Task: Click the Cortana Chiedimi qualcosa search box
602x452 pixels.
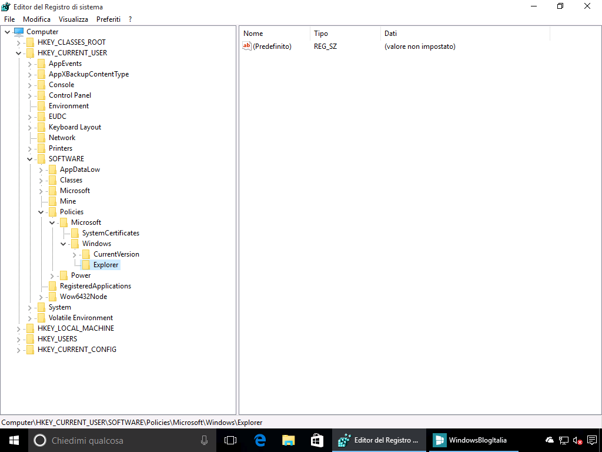Action: tap(122, 440)
